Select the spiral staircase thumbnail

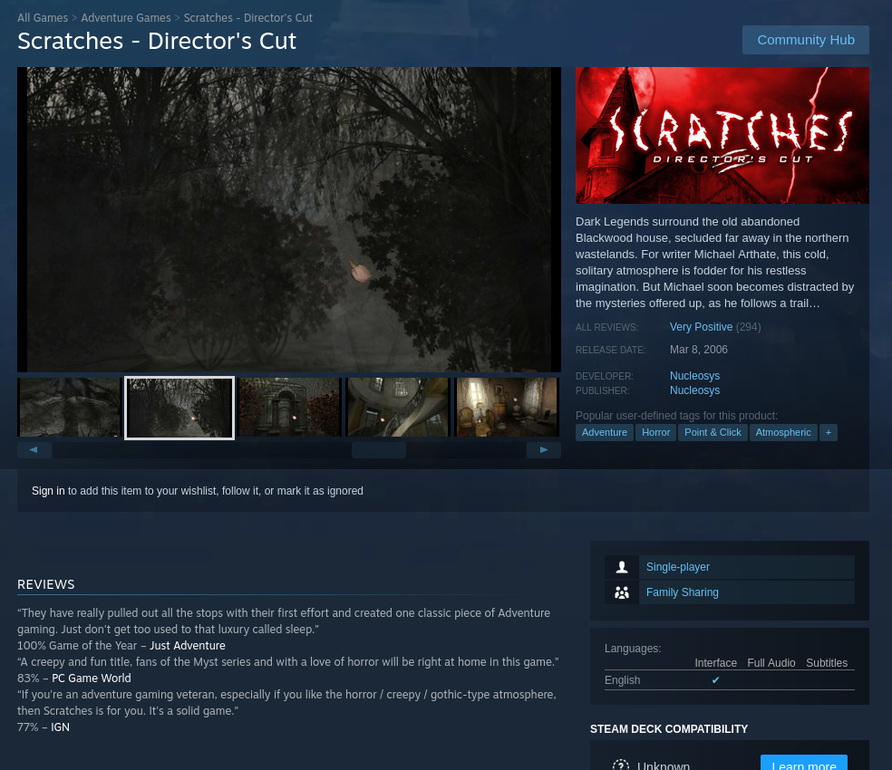(398, 407)
